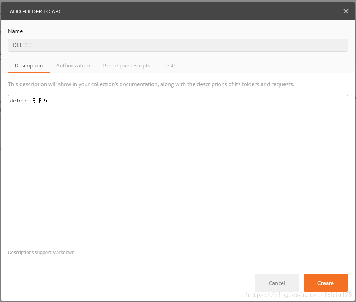Click the Name input field

[178, 45]
